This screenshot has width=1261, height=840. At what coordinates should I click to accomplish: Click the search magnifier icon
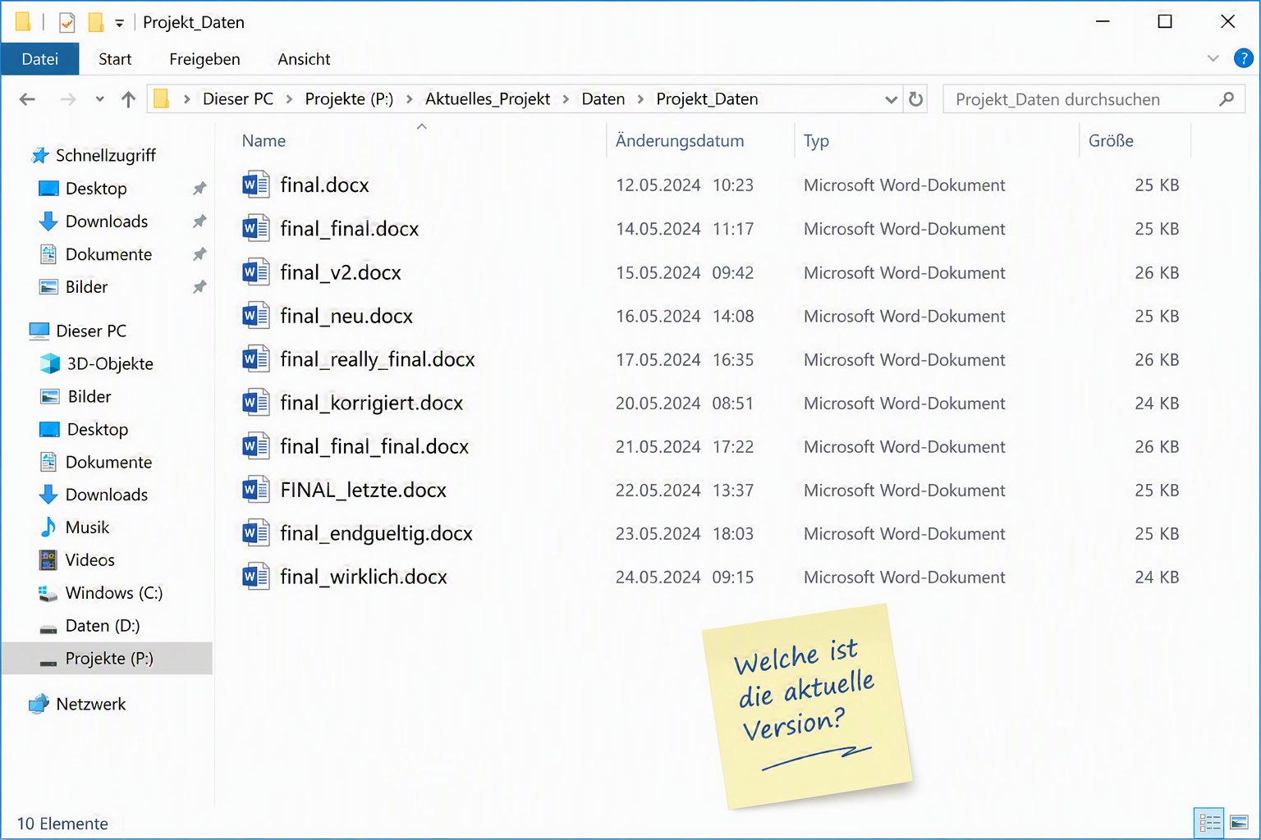[1226, 99]
